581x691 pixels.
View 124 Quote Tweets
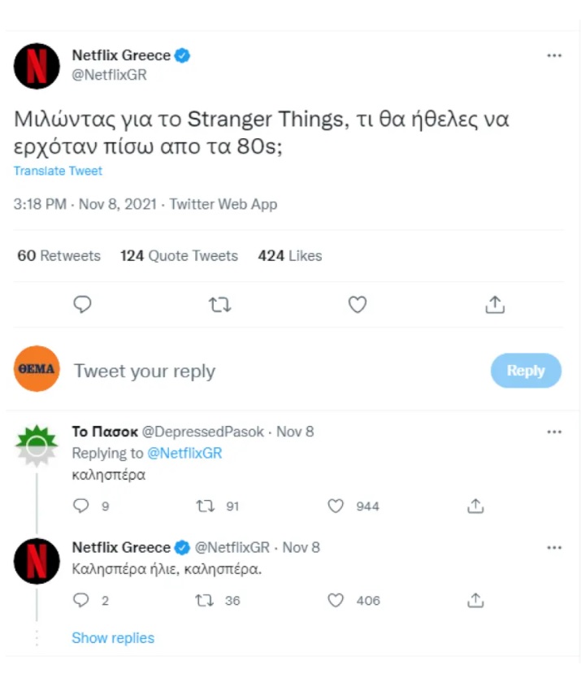coord(179,255)
